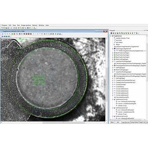Viewport: 148px width, 148px height.
Task: Click the green circle icon in image toolbar
Action: pyautogui.click(x=12, y=34)
